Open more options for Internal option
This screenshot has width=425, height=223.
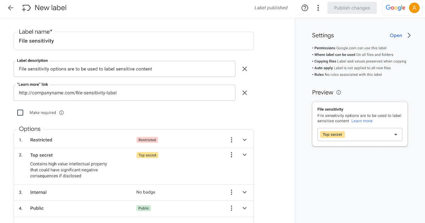[x=231, y=192]
